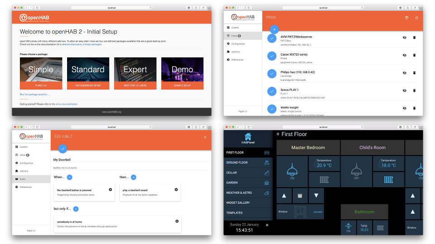Hide the AVM FRITZ!Mediaserver inbox entry
435x244 pixels.
click(x=404, y=38)
